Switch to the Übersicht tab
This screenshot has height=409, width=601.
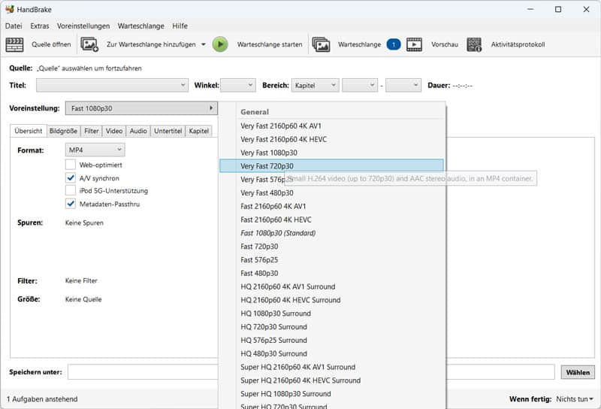[29, 131]
